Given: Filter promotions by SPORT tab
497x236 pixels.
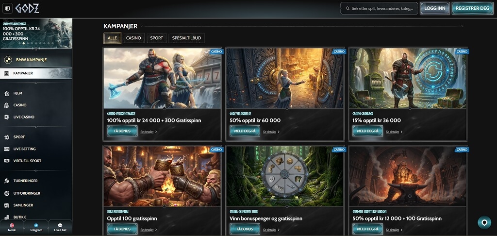Looking at the screenshot, I should point(157,38).
